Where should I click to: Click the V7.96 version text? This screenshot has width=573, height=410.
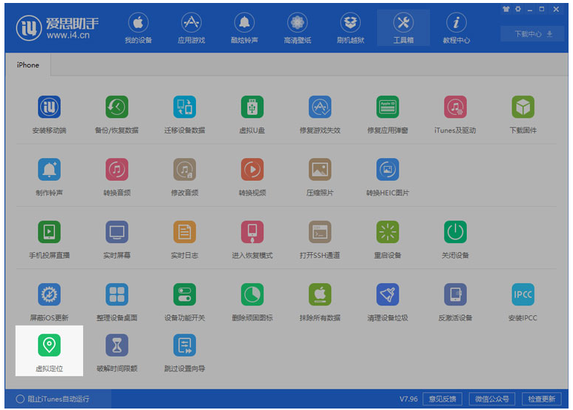pos(408,399)
